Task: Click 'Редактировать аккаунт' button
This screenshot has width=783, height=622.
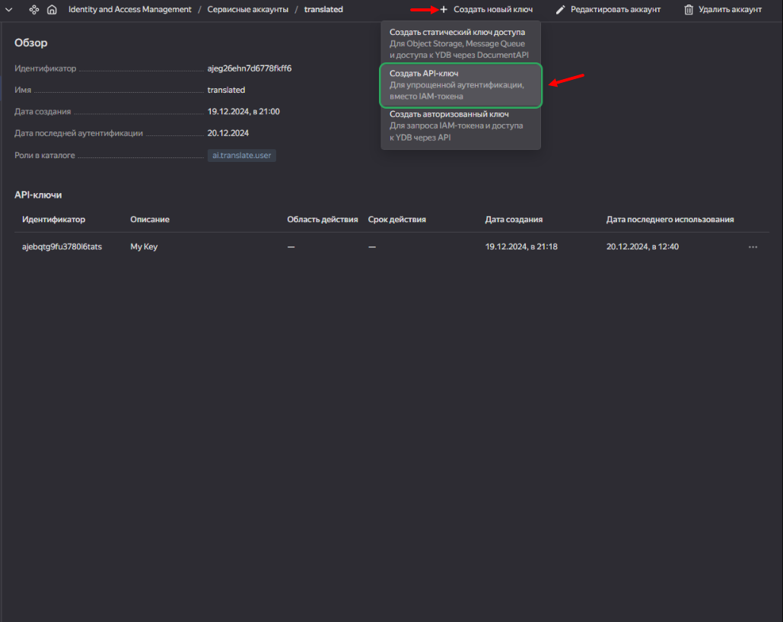Action: coord(615,10)
